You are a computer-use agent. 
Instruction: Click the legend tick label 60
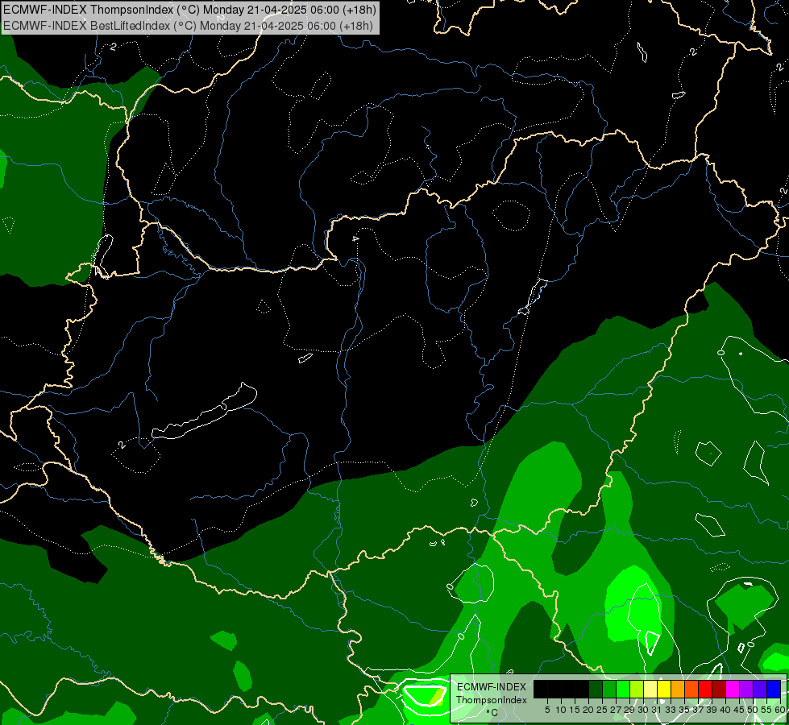780,710
